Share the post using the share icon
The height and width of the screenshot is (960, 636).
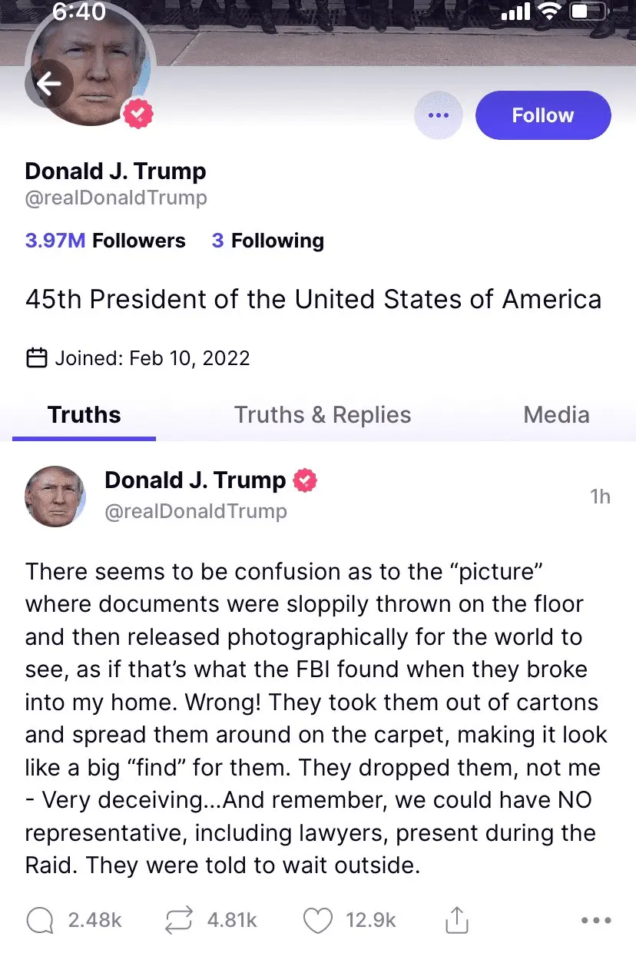457,920
